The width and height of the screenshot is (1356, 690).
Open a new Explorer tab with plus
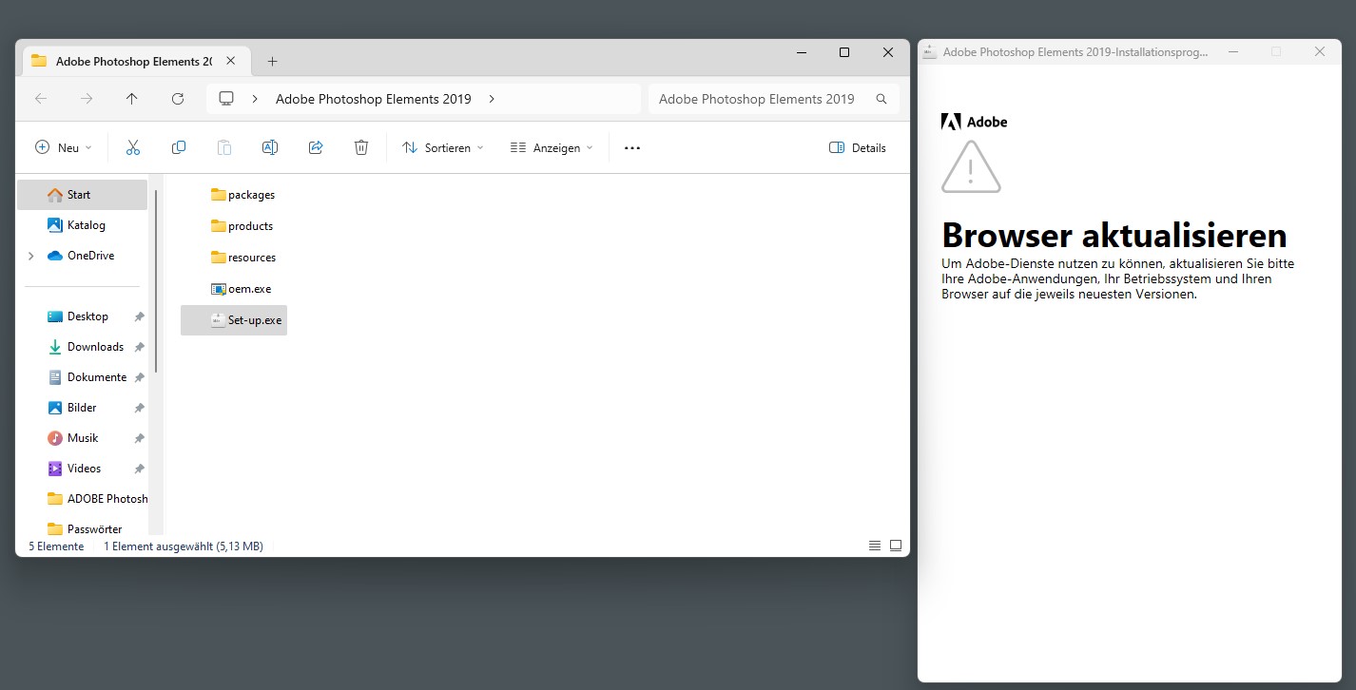tap(272, 62)
